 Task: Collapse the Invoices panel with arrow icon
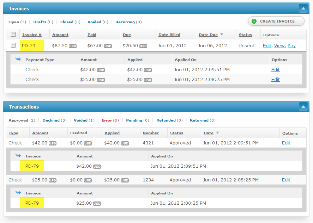(303, 8)
